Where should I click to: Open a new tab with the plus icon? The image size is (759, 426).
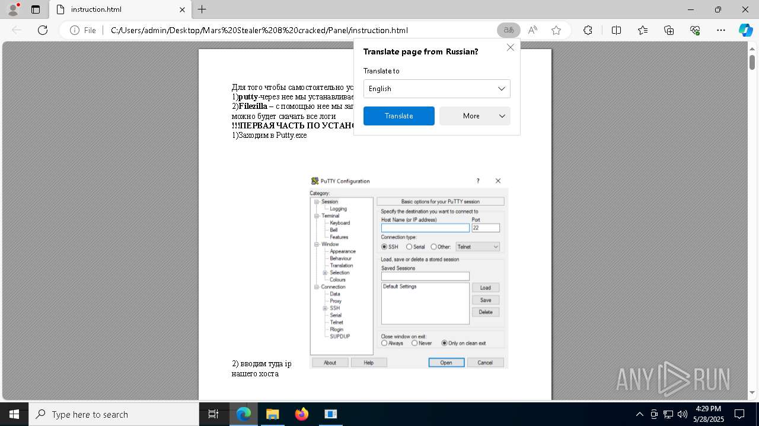pyautogui.click(x=202, y=9)
